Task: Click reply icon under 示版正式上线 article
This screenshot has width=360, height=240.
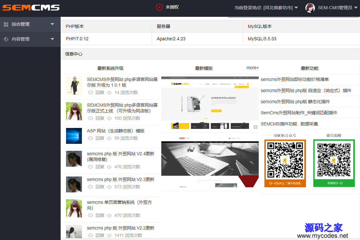Action: point(90,118)
